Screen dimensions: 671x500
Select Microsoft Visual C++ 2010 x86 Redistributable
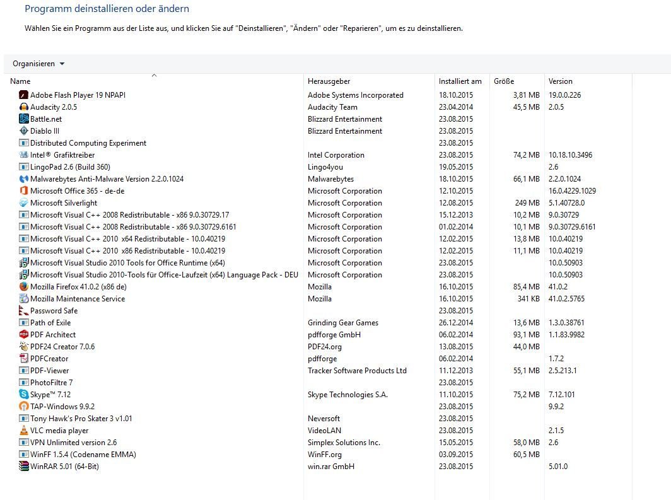pos(127,251)
